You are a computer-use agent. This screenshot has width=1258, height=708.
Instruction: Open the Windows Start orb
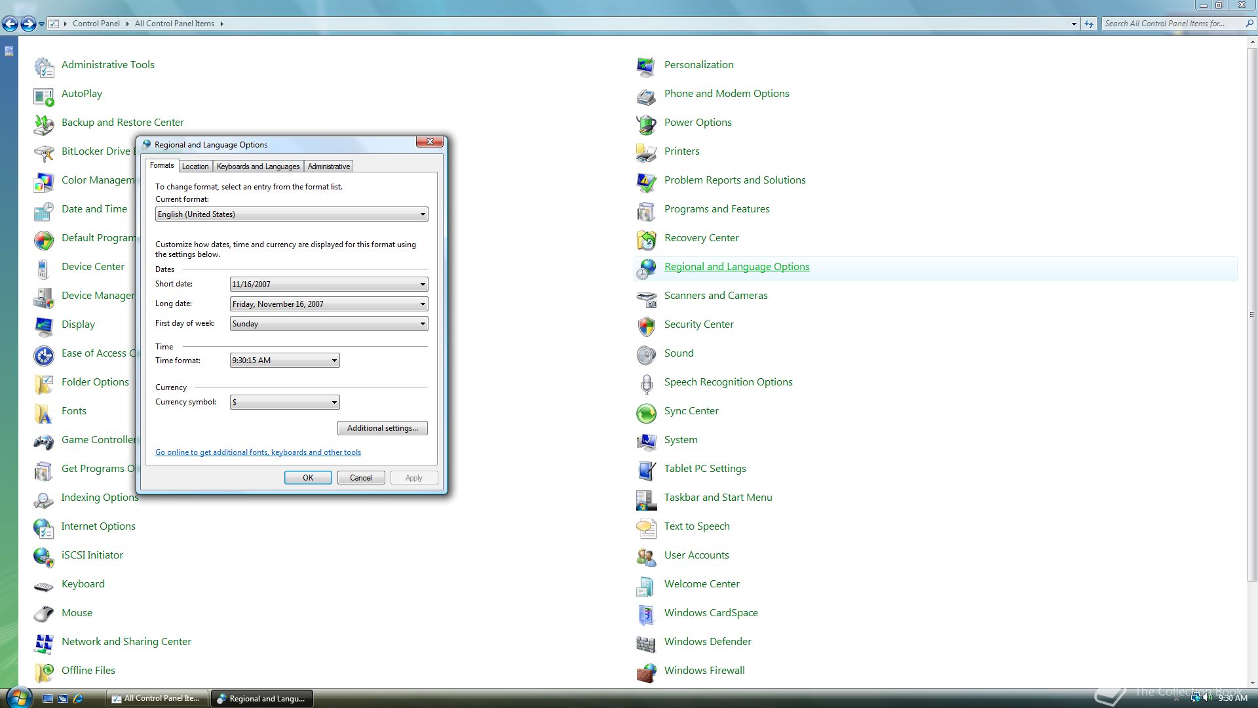[19, 697]
